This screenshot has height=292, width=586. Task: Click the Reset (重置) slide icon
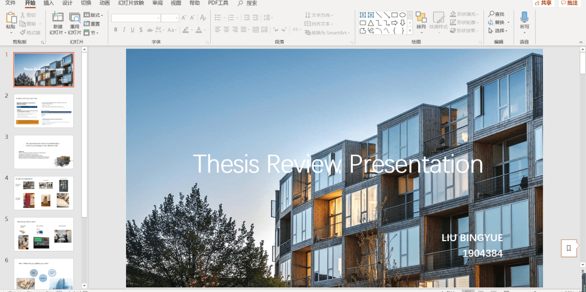86,23
